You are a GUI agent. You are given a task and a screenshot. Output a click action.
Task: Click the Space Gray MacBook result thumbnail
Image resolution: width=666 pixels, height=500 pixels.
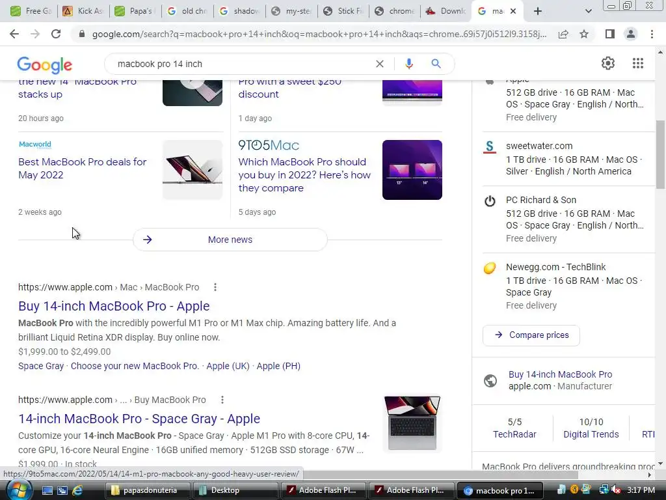coord(412,423)
